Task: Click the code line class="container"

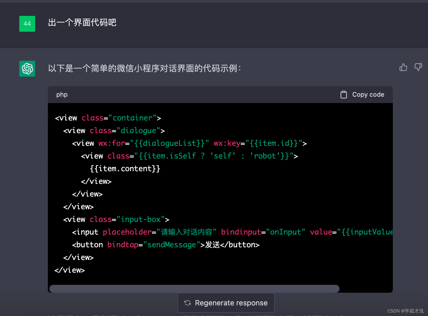Action: [108, 118]
